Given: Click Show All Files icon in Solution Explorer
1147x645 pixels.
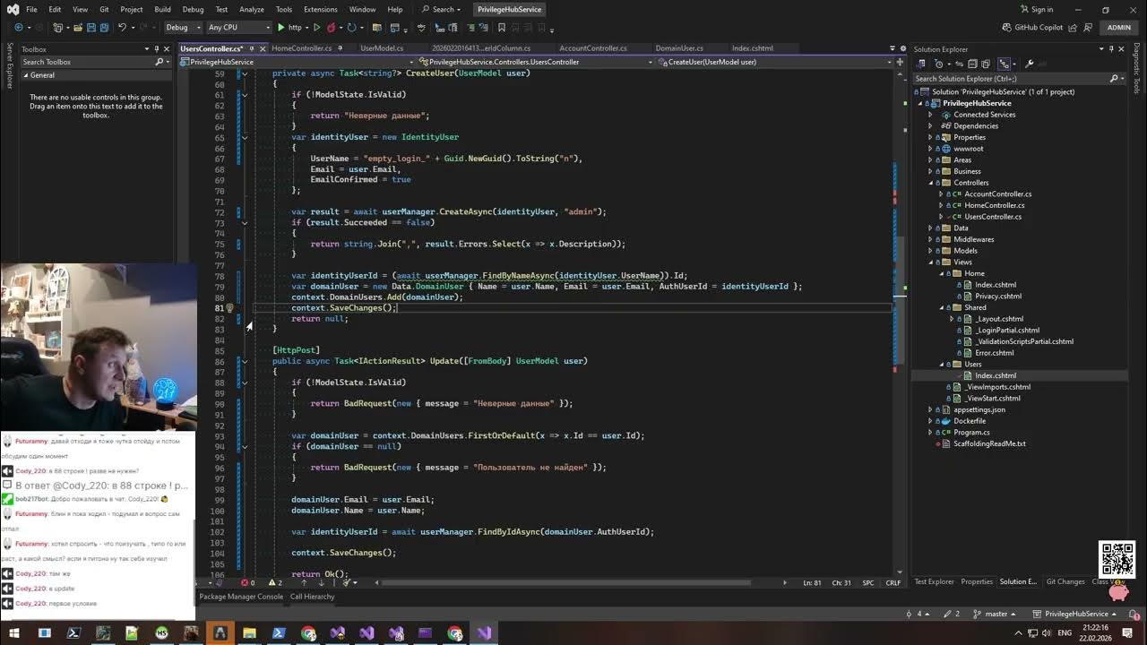Looking at the screenshot, I should click(x=986, y=64).
